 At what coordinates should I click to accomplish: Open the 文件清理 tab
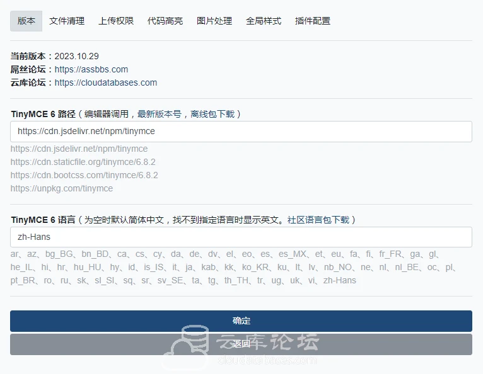pyautogui.click(x=67, y=21)
